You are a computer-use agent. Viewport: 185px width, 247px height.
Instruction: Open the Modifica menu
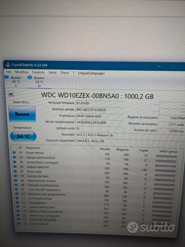coord(22,72)
